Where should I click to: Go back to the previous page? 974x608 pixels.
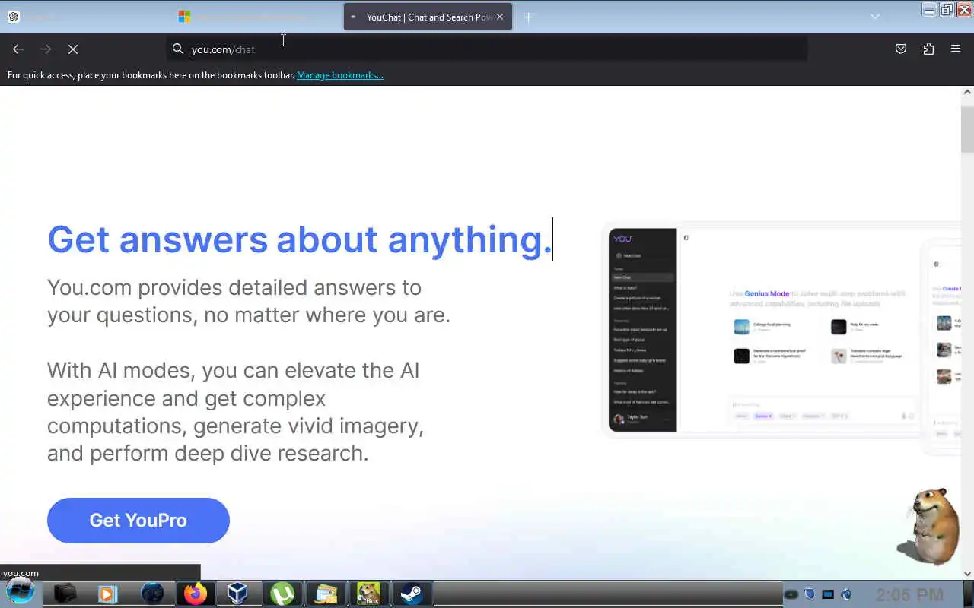[18, 49]
